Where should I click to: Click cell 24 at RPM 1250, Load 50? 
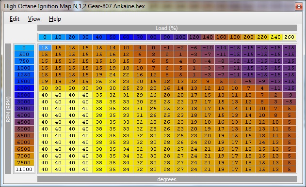[x=113, y=74]
